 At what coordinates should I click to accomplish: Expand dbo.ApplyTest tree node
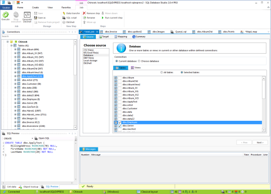click(15, 76)
